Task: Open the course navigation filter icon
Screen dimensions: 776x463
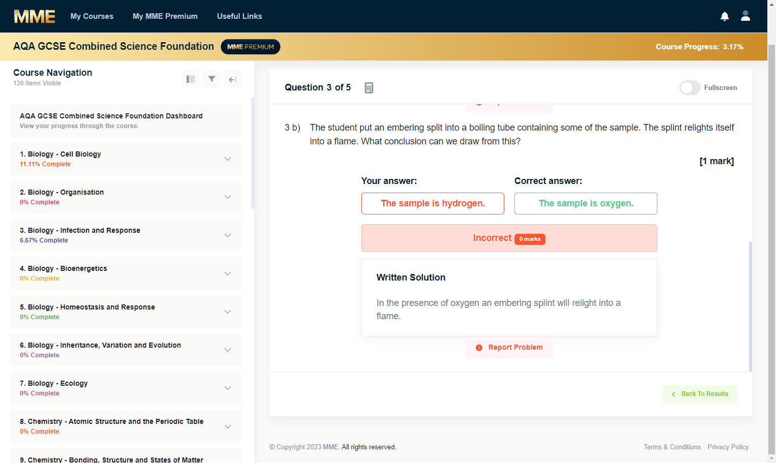Action: click(x=212, y=79)
